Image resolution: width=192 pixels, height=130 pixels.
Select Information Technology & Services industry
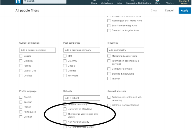(x=109, y=61)
